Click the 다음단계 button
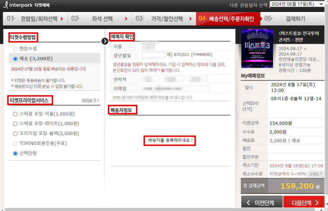The image size is (328, 211). (304, 202)
